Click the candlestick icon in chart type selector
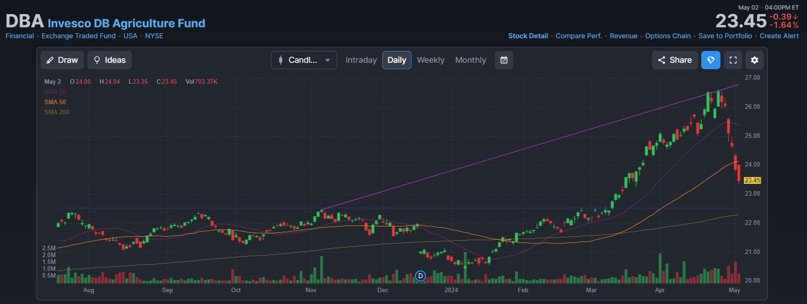 (x=281, y=60)
